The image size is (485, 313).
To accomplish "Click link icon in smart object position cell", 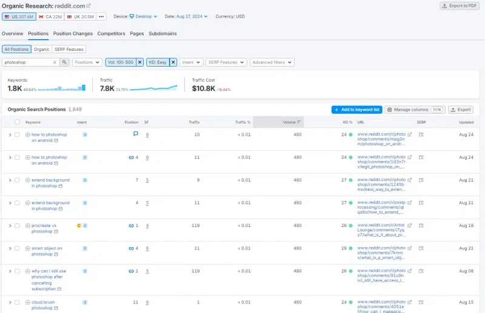I will pos(131,248).
